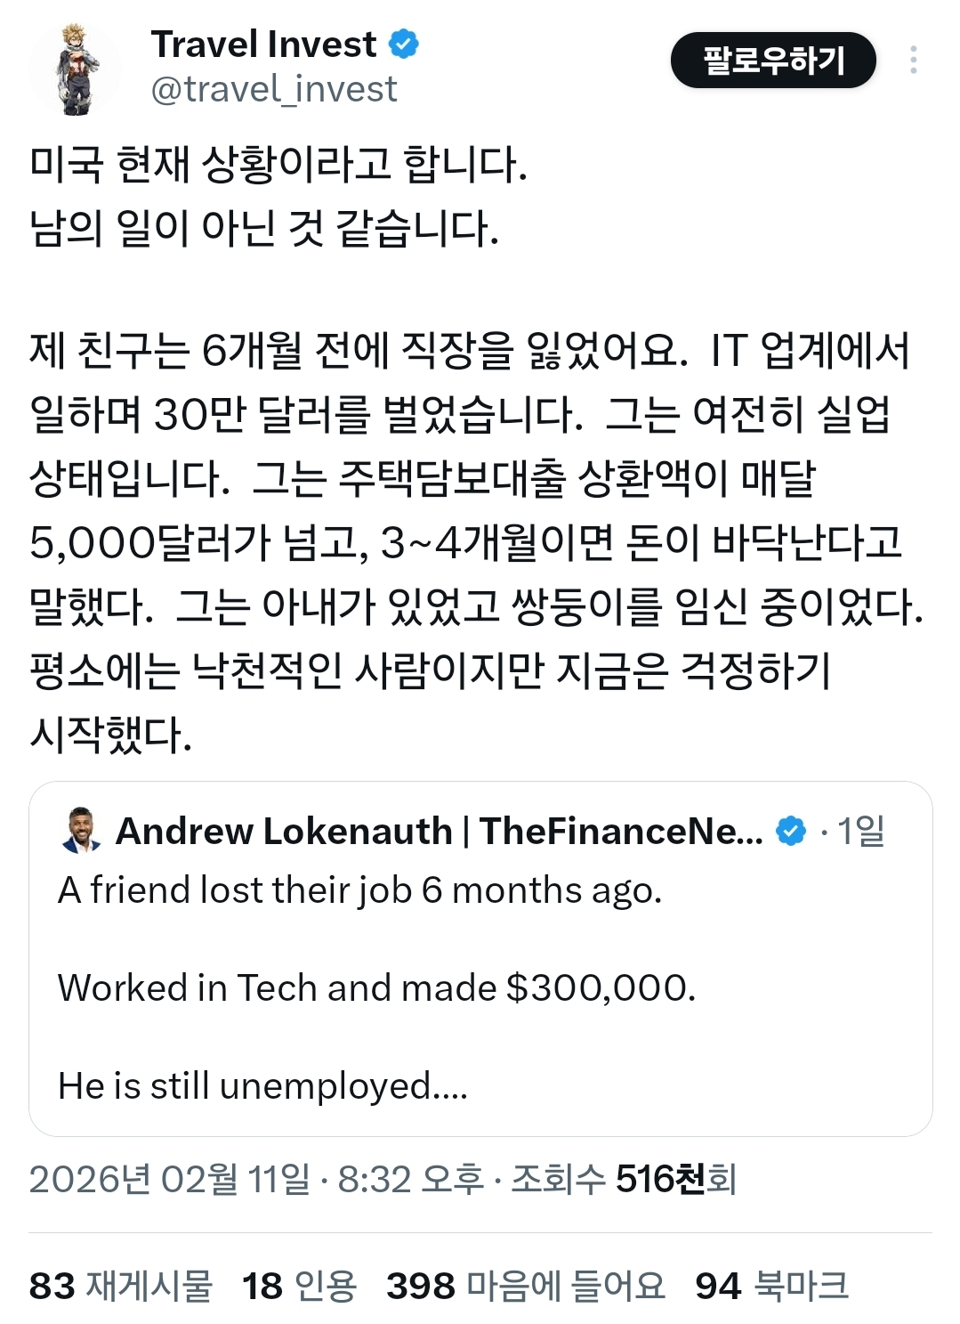Click the "He is still unemployed" line
The width and height of the screenshot is (960, 1324).
coord(262,1085)
